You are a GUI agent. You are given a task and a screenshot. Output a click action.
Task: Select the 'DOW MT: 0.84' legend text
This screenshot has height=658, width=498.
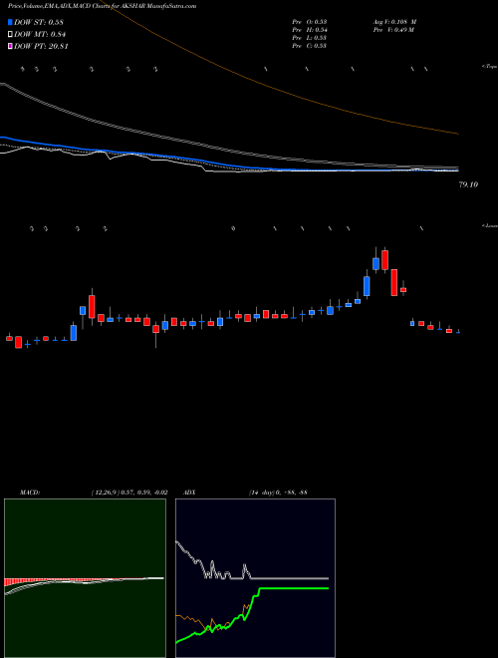click(40, 35)
